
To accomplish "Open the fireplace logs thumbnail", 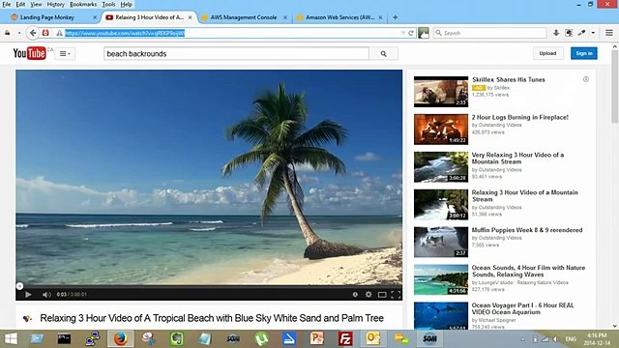I will pos(441,129).
